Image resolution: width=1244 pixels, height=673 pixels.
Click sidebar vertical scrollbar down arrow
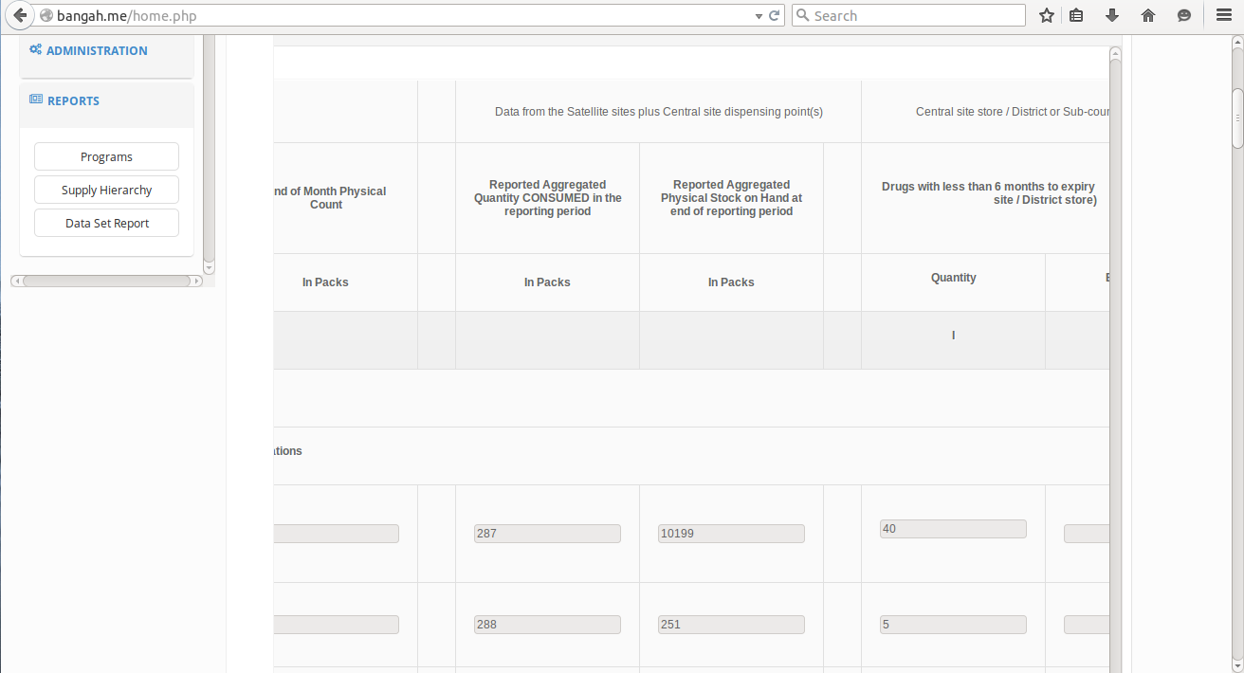(210, 268)
